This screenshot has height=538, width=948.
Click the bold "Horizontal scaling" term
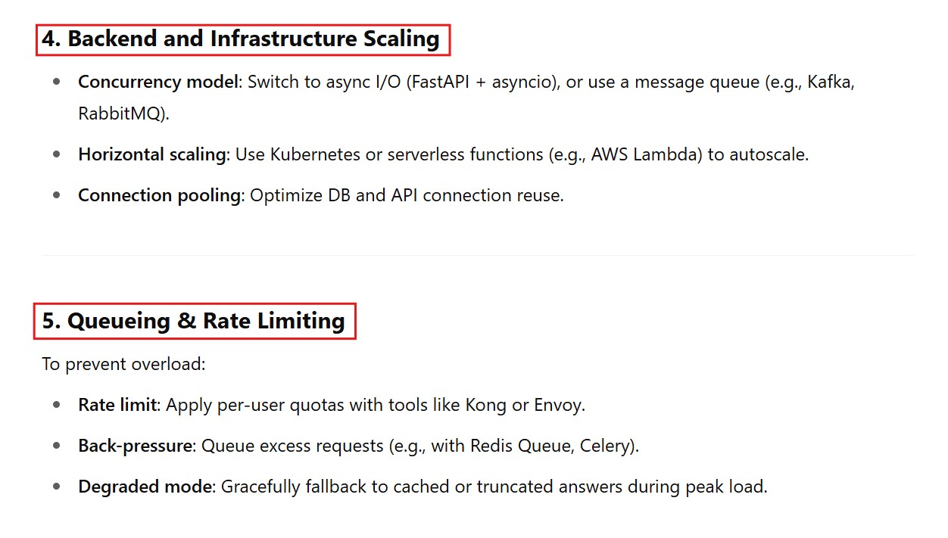(x=151, y=154)
